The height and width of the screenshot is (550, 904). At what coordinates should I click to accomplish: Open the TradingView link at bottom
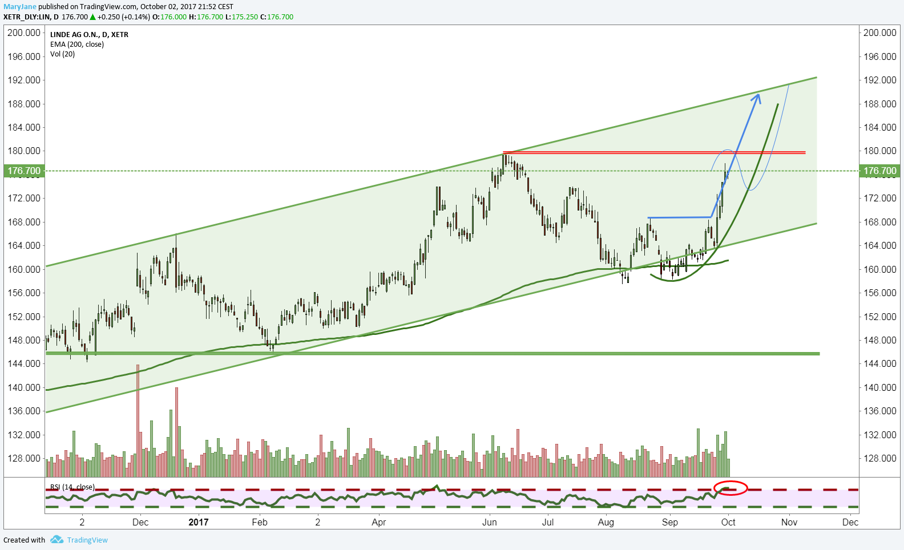point(87,540)
